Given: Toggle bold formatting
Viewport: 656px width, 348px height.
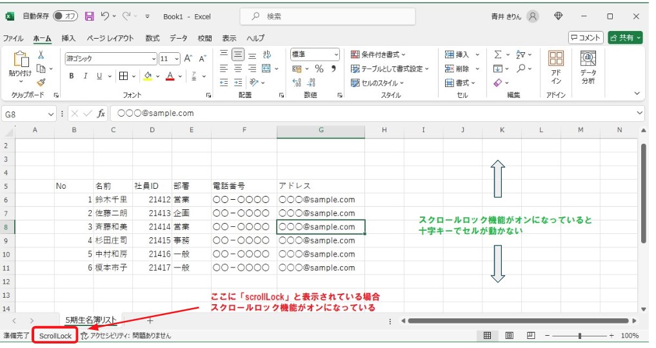Looking at the screenshot, I should click(72, 76).
